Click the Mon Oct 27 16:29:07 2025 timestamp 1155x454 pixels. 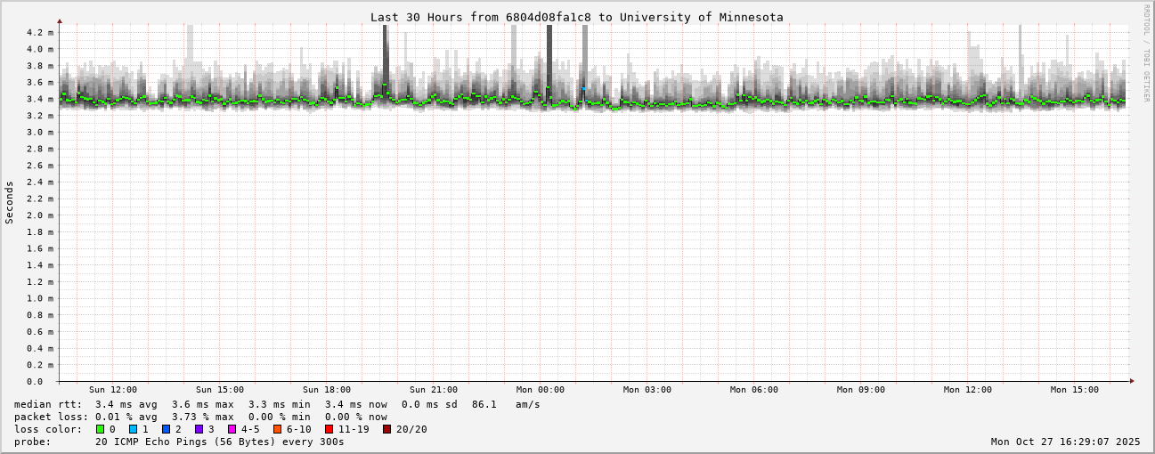pos(1065,442)
